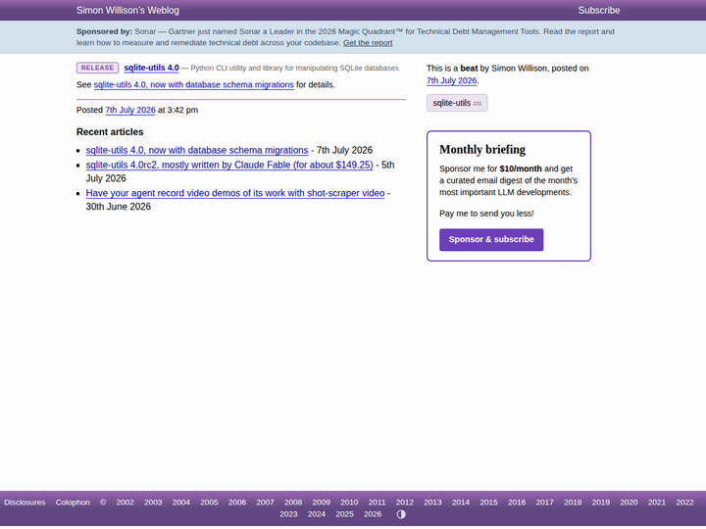Go to 2024 archive
706x529 pixels.
pos(317,514)
